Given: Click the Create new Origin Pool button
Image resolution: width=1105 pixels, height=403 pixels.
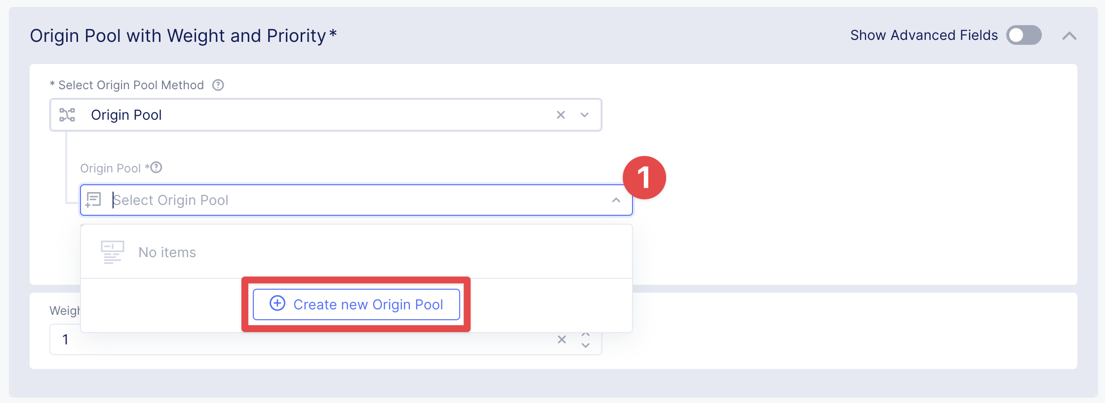Looking at the screenshot, I should coord(356,304).
